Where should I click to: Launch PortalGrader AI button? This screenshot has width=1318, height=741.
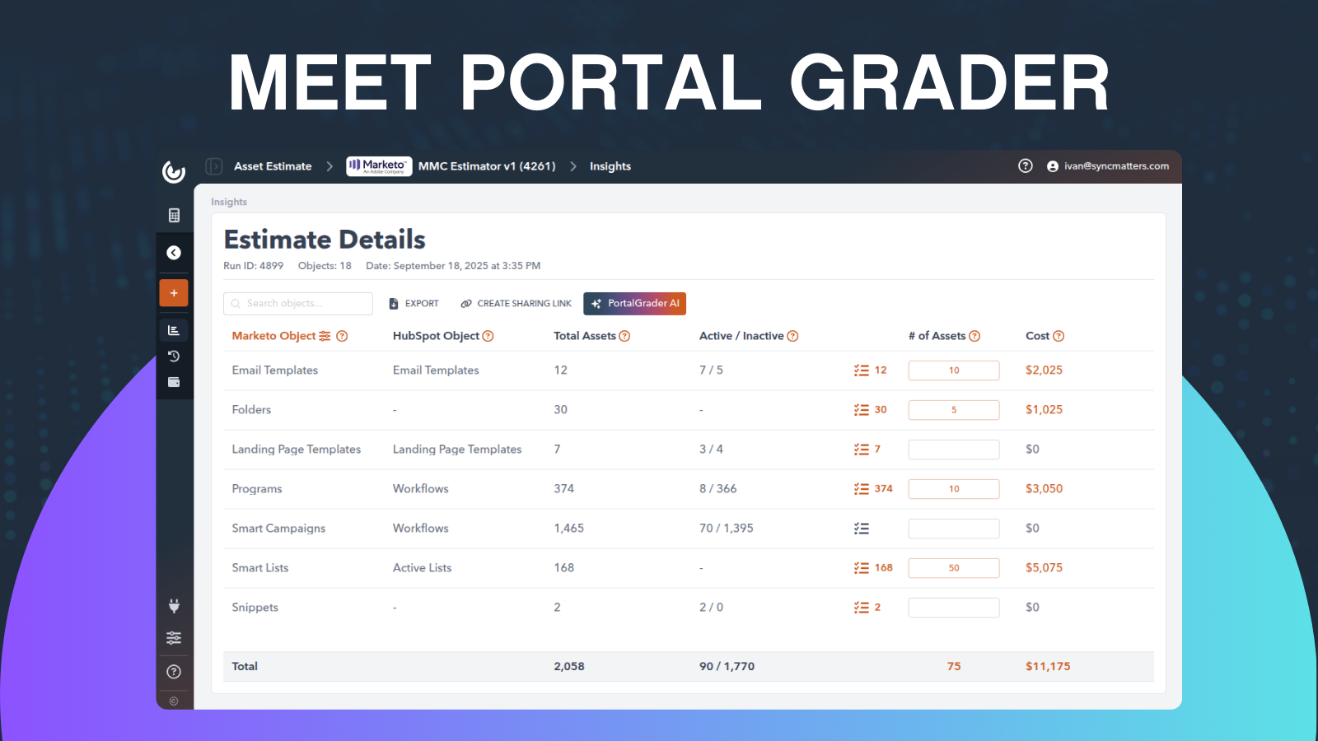(635, 304)
